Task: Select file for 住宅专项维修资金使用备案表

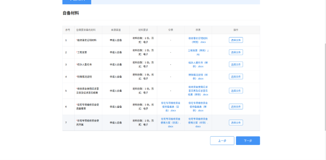Action: (236, 107)
